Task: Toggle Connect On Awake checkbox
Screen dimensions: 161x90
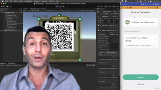Action: tap(110, 38)
